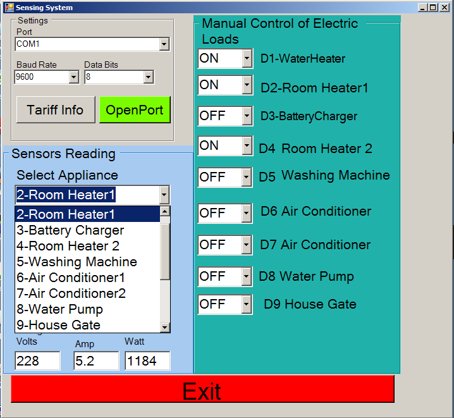The image size is (454, 418).
Task: Click the appliance list scroll down arrow
Action: pyautogui.click(x=165, y=328)
